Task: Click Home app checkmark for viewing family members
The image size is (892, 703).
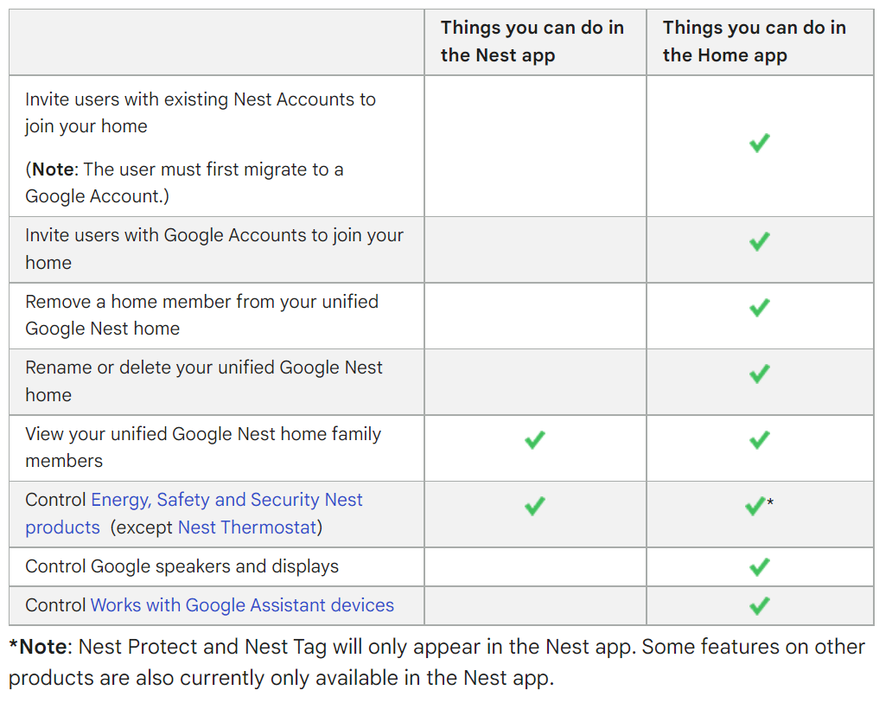Action: coord(759,440)
